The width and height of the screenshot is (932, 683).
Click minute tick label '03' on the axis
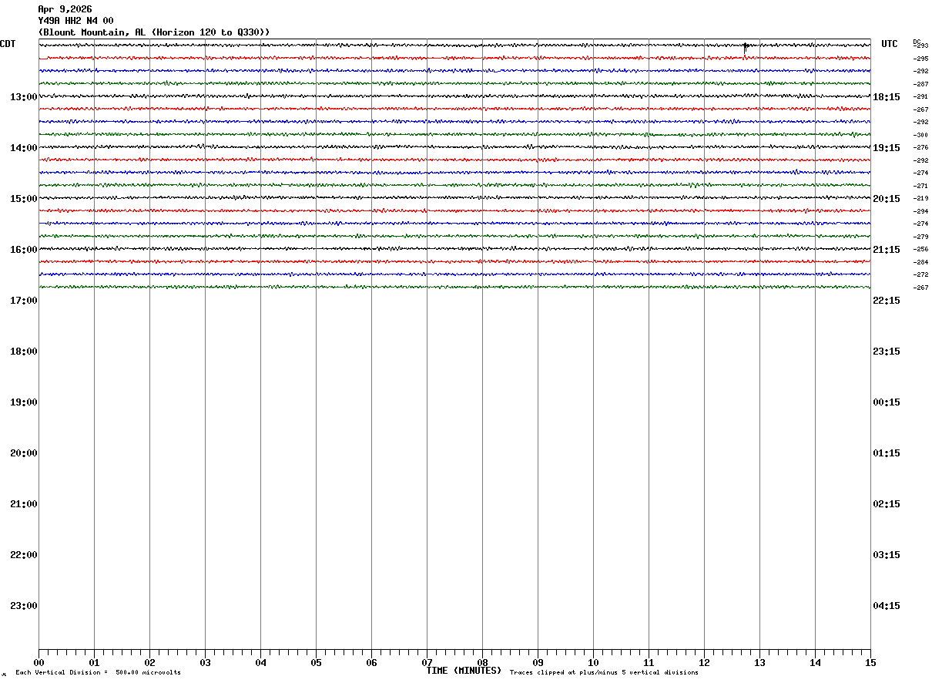(205, 663)
